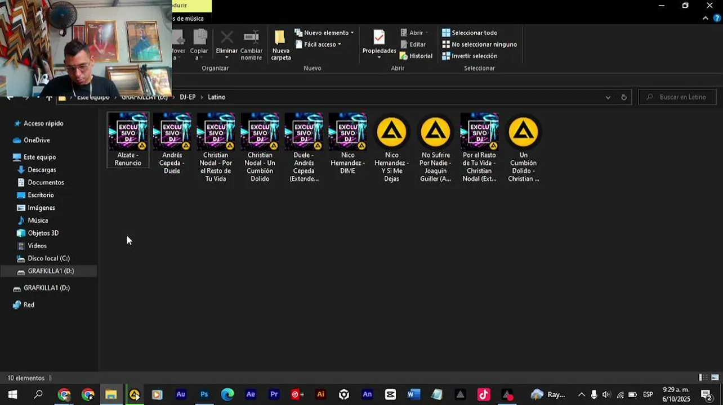The width and height of the screenshot is (723, 405).
Task: Select file Alzate - Renuncio
Action: click(128, 140)
